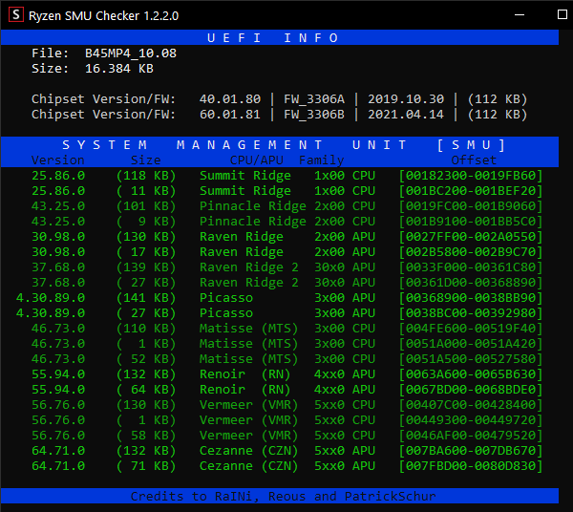The height and width of the screenshot is (512, 573).
Task: Click the Ryzen SMU Checker app icon
Action: tap(15, 15)
